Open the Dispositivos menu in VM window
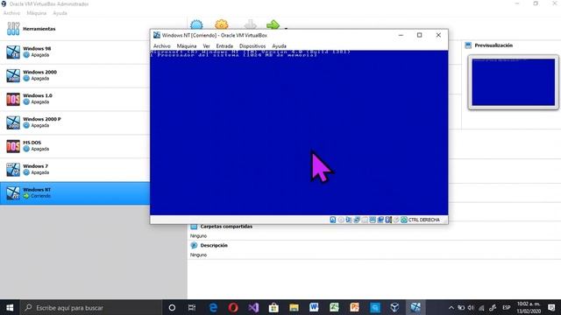 (x=252, y=46)
